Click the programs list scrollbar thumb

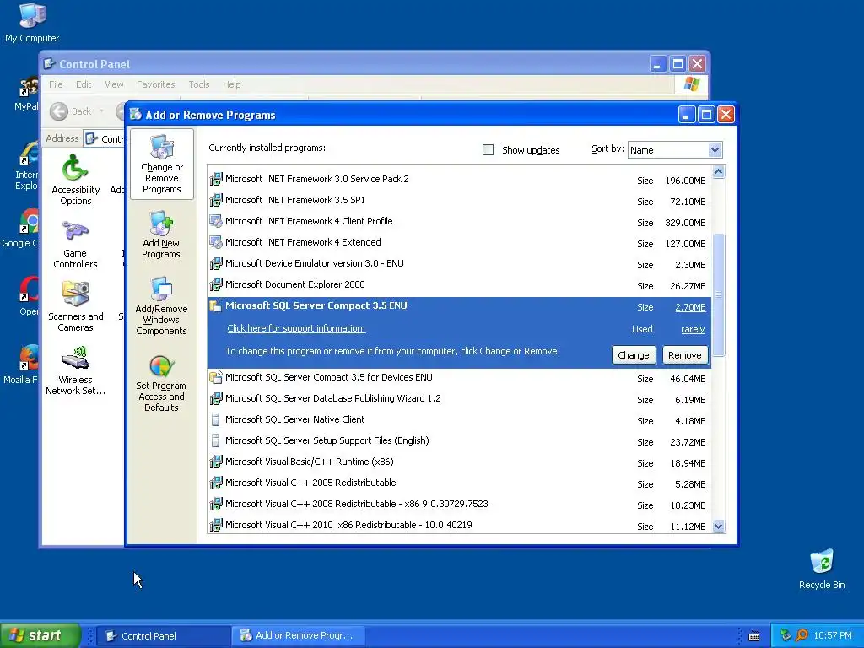718,294
